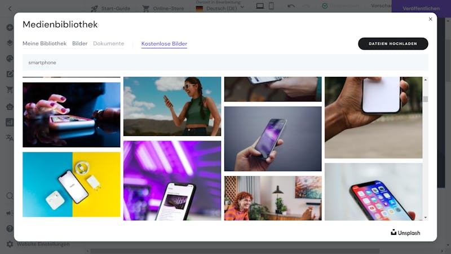Switch to desktop preview icon
Image resolution: width=451 pixels, height=254 pixels.
coord(260,6)
